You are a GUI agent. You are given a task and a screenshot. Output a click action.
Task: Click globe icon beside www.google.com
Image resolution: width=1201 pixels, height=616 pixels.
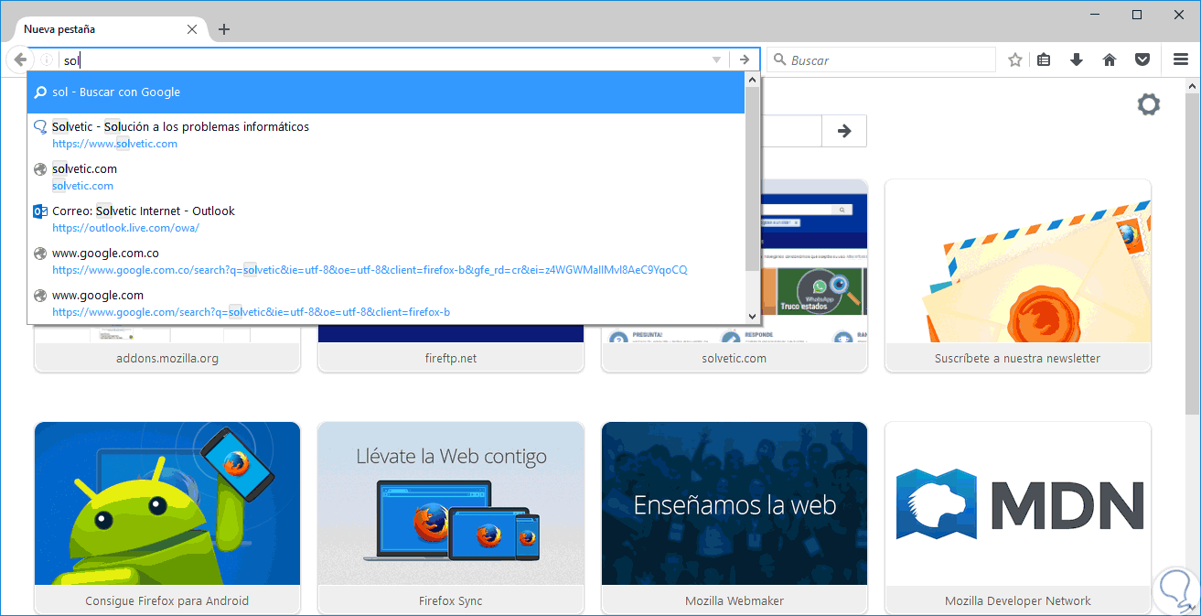pyautogui.click(x=39, y=296)
